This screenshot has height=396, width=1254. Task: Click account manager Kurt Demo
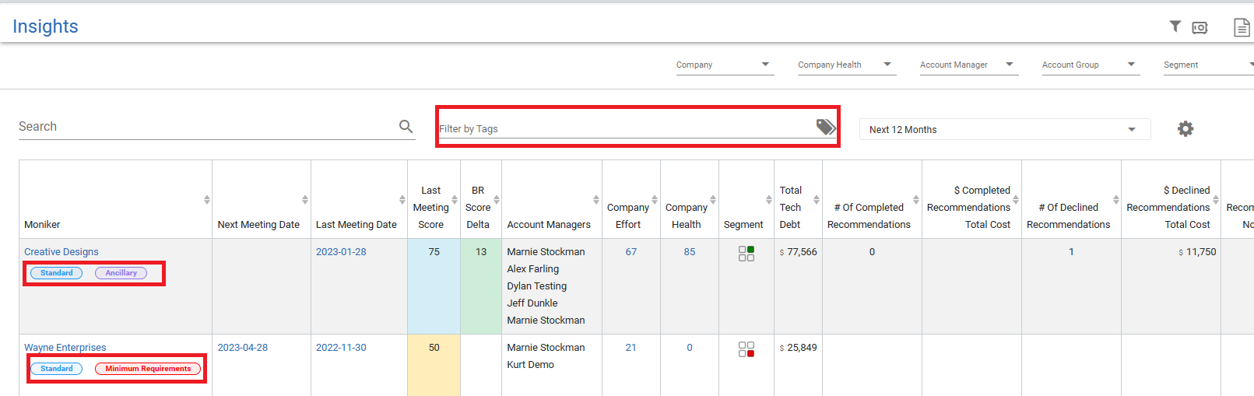pos(531,365)
